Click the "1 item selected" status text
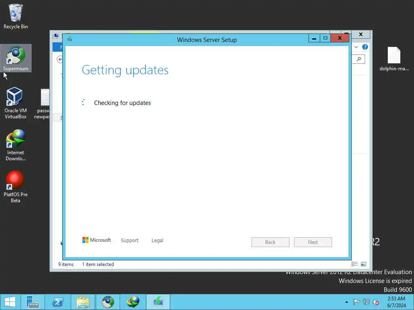 point(98,264)
